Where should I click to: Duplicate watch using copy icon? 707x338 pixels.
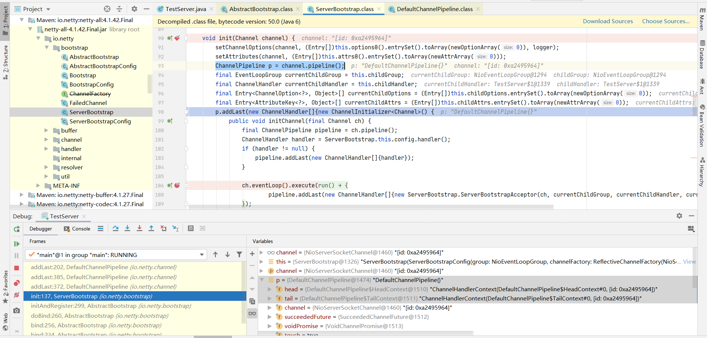click(252, 301)
